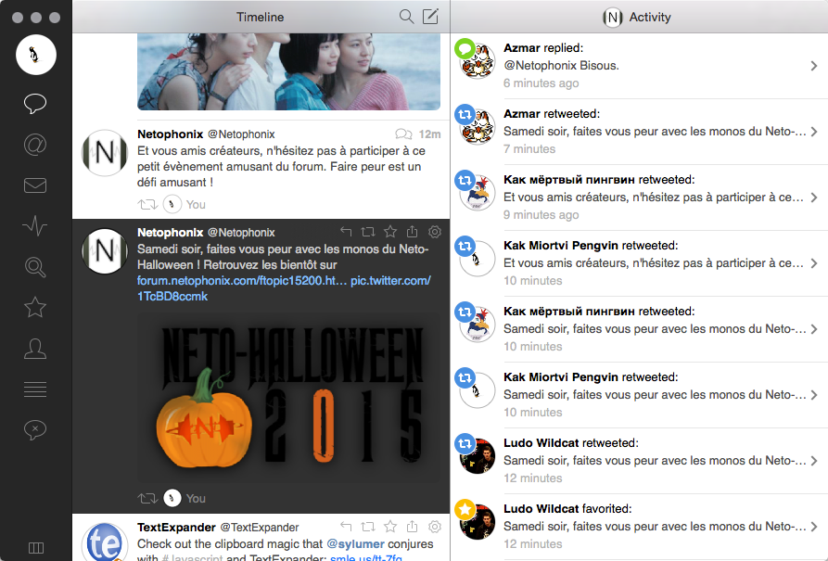This screenshot has height=561, width=828.
Task: Retweet the Neto-Halloween tweet
Action: [x=368, y=232]
